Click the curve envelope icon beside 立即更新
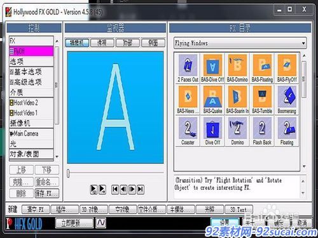Screen dimensions: 318x238 click(101, 223)
